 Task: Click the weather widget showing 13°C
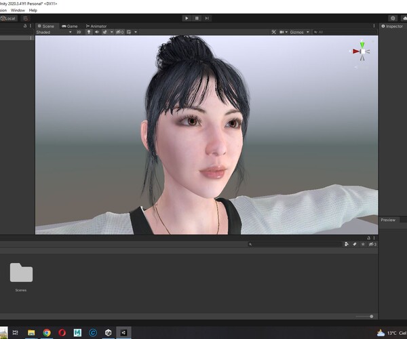391,333
